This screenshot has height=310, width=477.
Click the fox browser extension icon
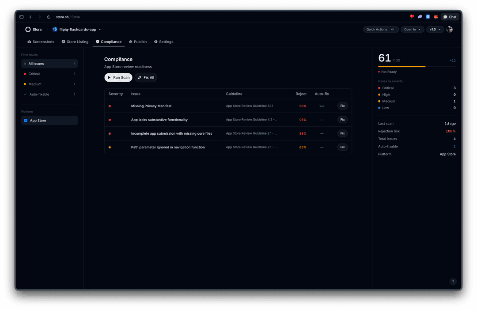click(435, 17)
